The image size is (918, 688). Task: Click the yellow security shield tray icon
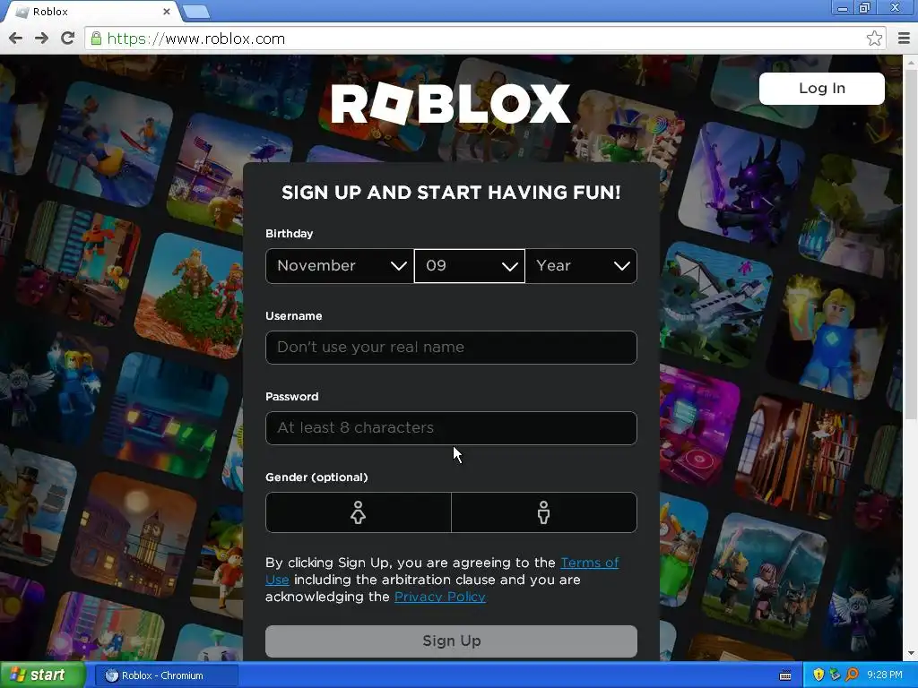(818, 675)
